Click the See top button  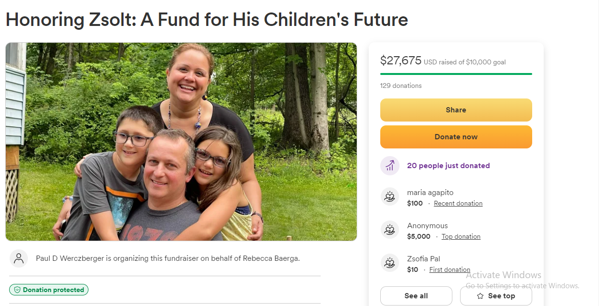496,296
